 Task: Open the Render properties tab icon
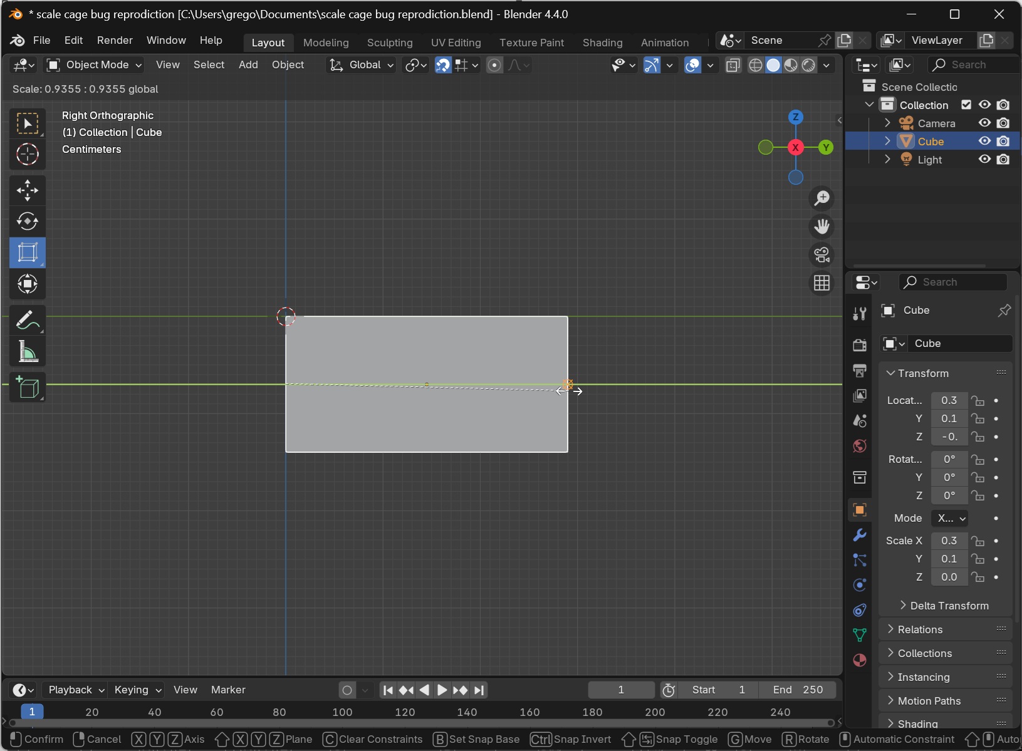860,345
